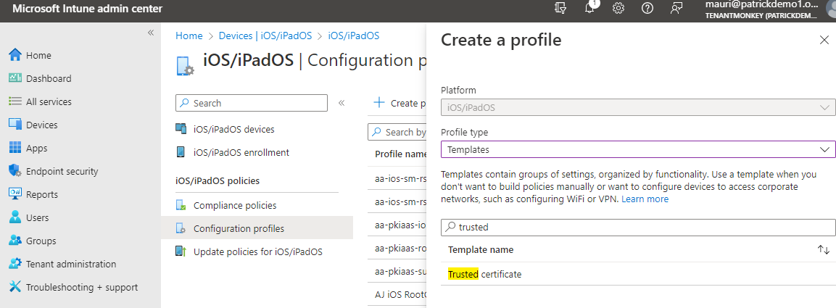Open the Settings gear icon
Screen dimensions: 836x308
coord(618,9)
